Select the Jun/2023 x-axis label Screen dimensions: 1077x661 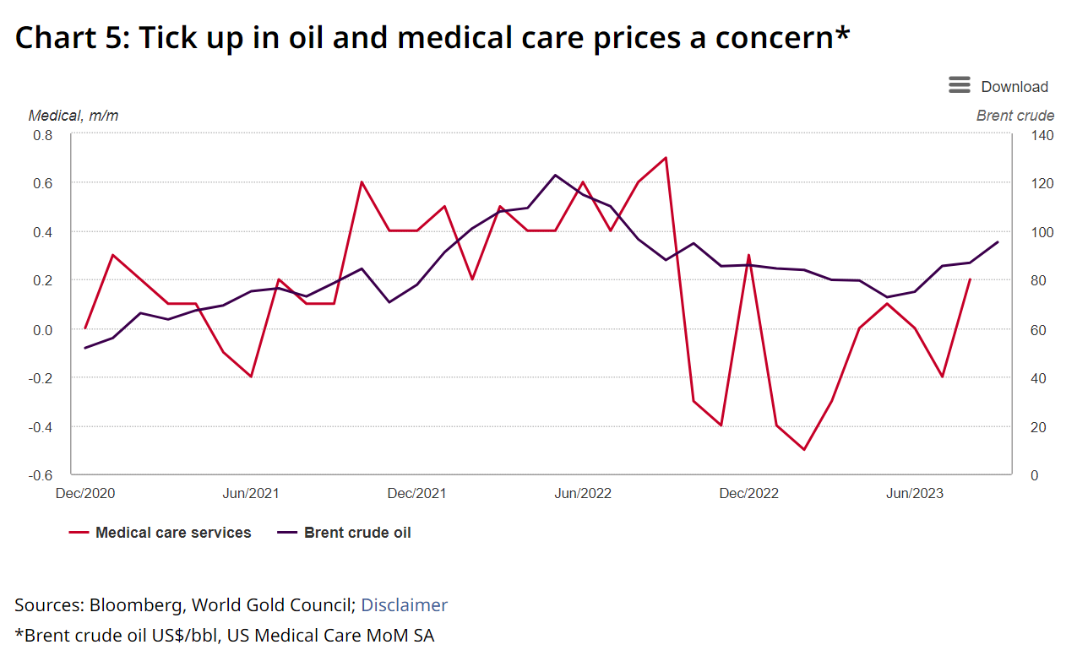pos(914,493)
